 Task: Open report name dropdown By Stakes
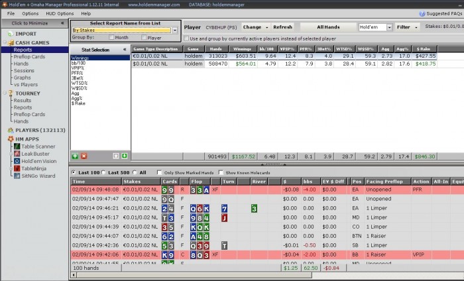tap(174, 30)
